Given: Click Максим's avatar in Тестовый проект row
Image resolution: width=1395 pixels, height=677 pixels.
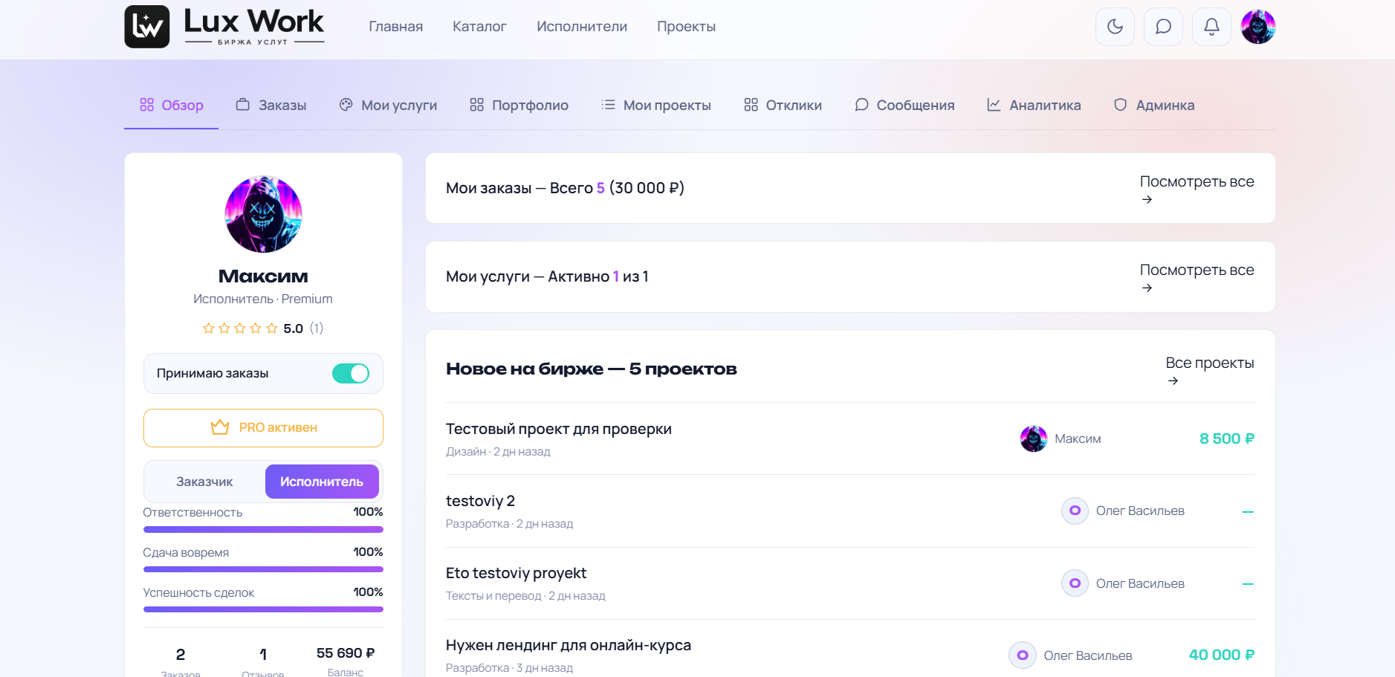Looking at the screenshot, I should point(1034,438).
